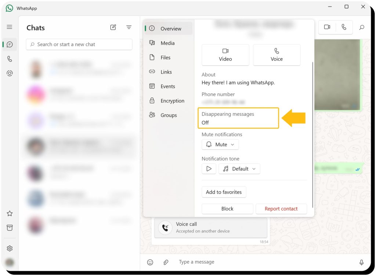This screenshot has width=376, height=276.
Task: Click the Voice button in contact info
Action: click(x=277, y=55)
